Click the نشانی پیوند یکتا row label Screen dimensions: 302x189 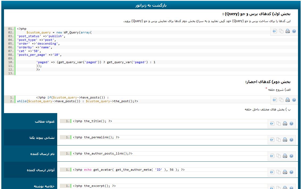42,138
